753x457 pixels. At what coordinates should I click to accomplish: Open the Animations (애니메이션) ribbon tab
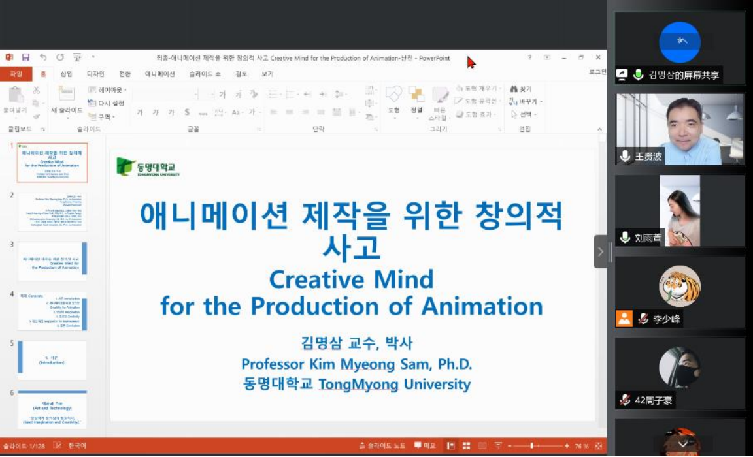(159, 74)
